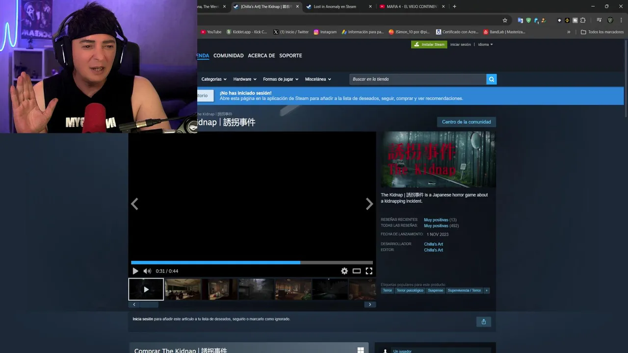The width and height of the screenshot is (628, 353).
Task: Click the thumbnail strip scrollbar handle
Action: tap(149, 304)
